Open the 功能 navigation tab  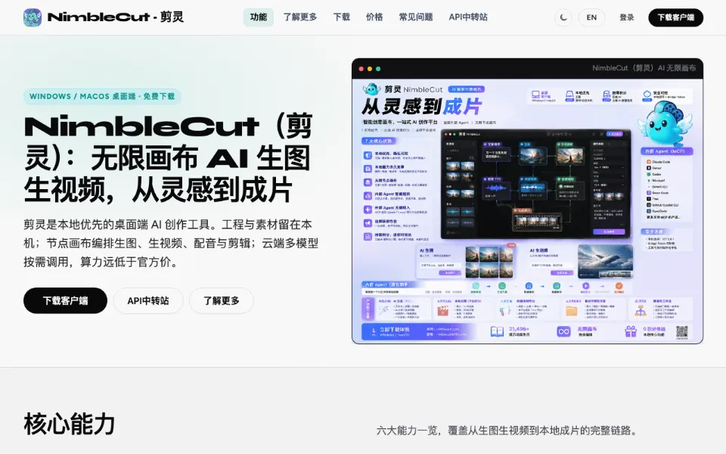259,17
